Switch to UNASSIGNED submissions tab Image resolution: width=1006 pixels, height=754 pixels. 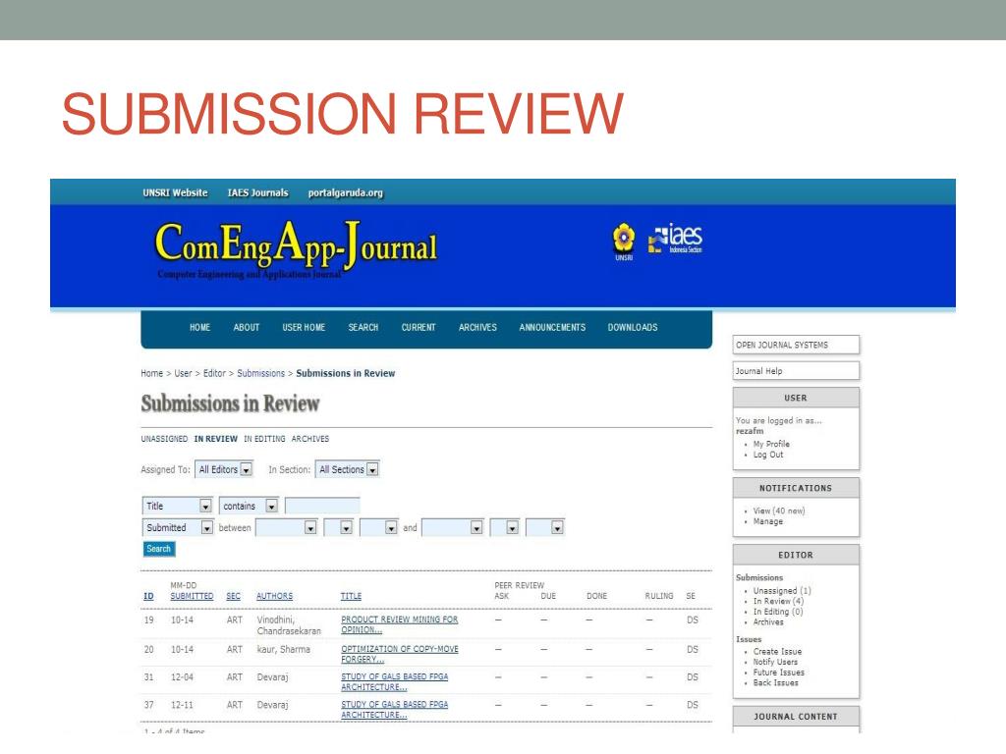click(x=164, y=439)
